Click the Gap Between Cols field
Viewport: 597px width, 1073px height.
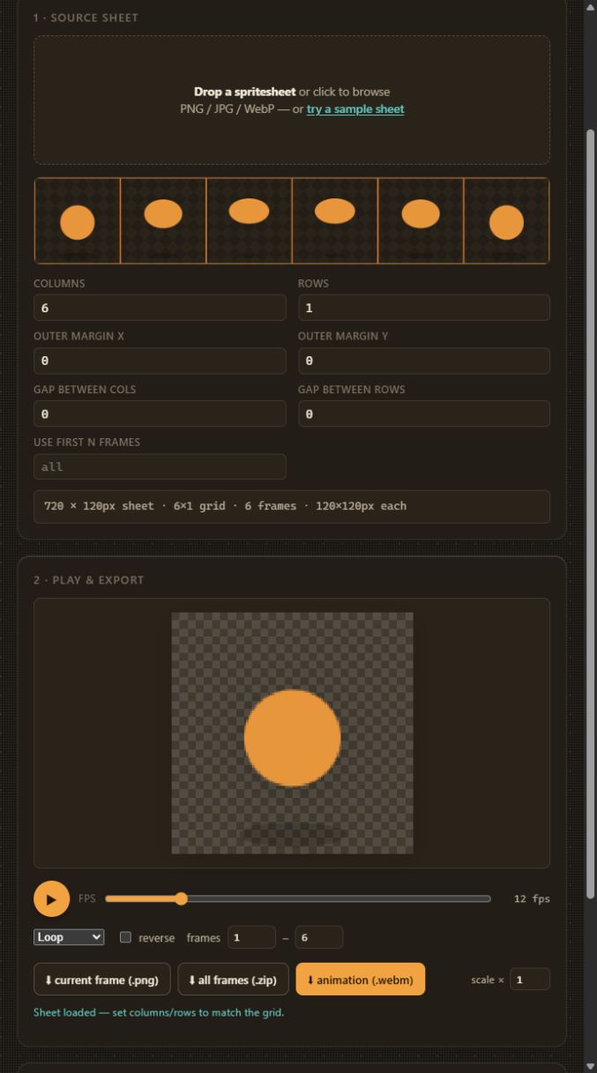click(160, 414)
